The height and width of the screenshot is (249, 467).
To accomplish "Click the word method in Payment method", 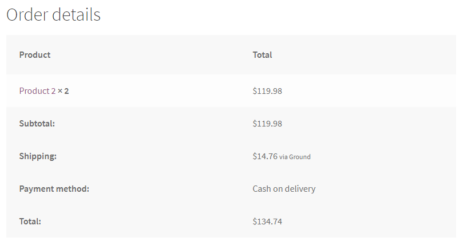I will coord(72,188).
